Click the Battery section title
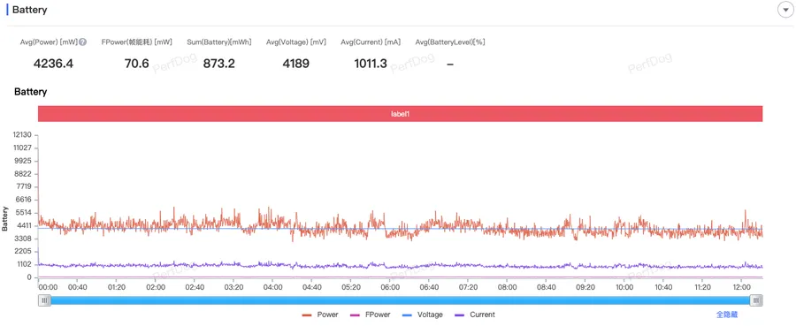796x326 pixels. [29, 10]
